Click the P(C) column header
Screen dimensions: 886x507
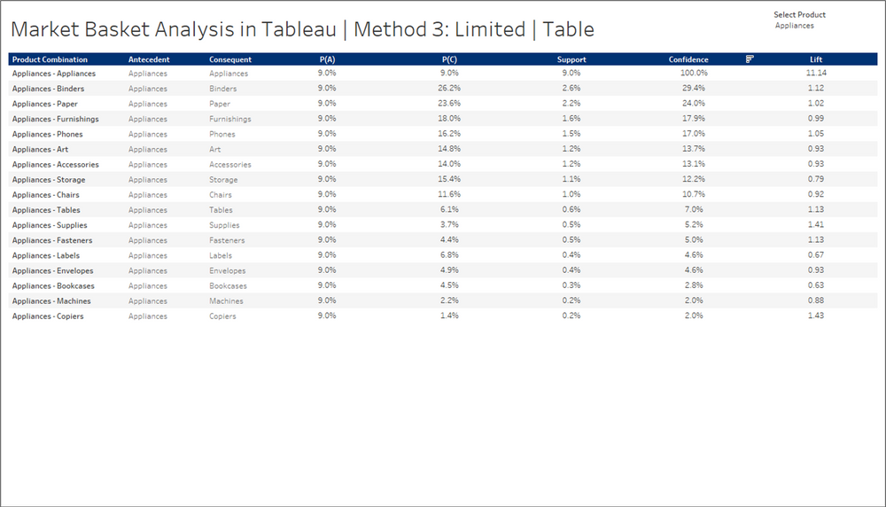449,59
